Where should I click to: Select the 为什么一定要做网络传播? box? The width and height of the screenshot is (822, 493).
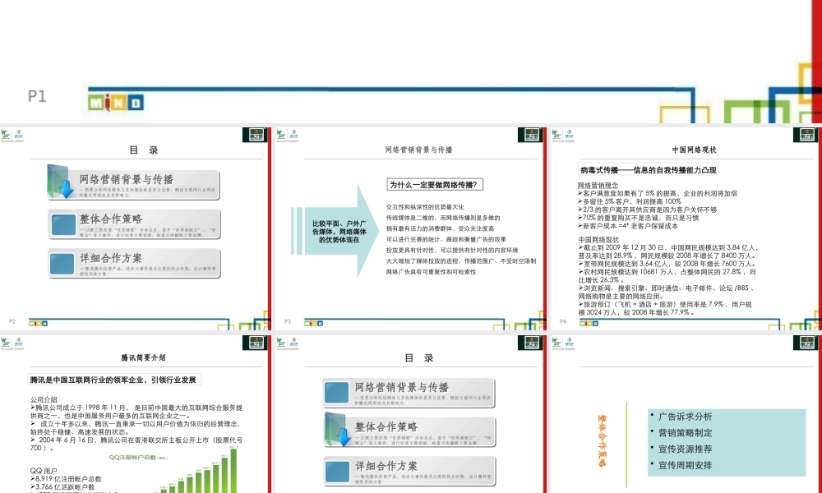435,185
